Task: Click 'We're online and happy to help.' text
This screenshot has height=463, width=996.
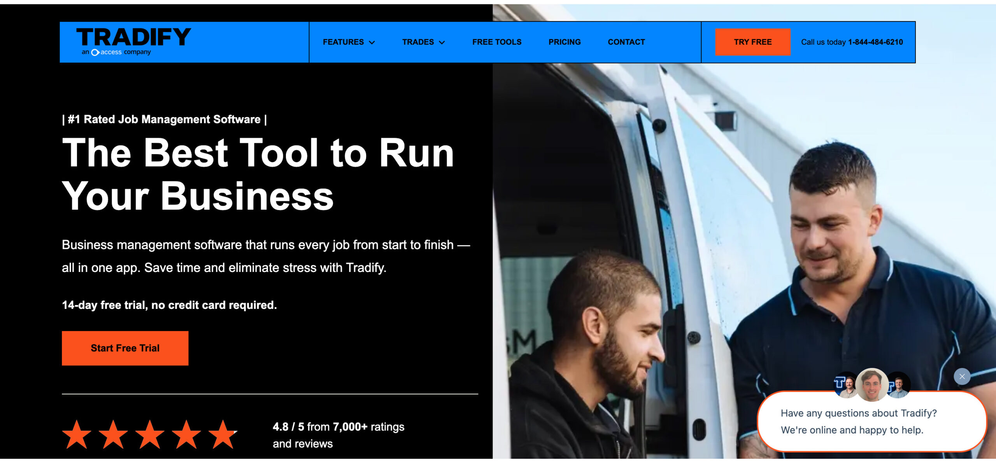Action: point(852,430)
